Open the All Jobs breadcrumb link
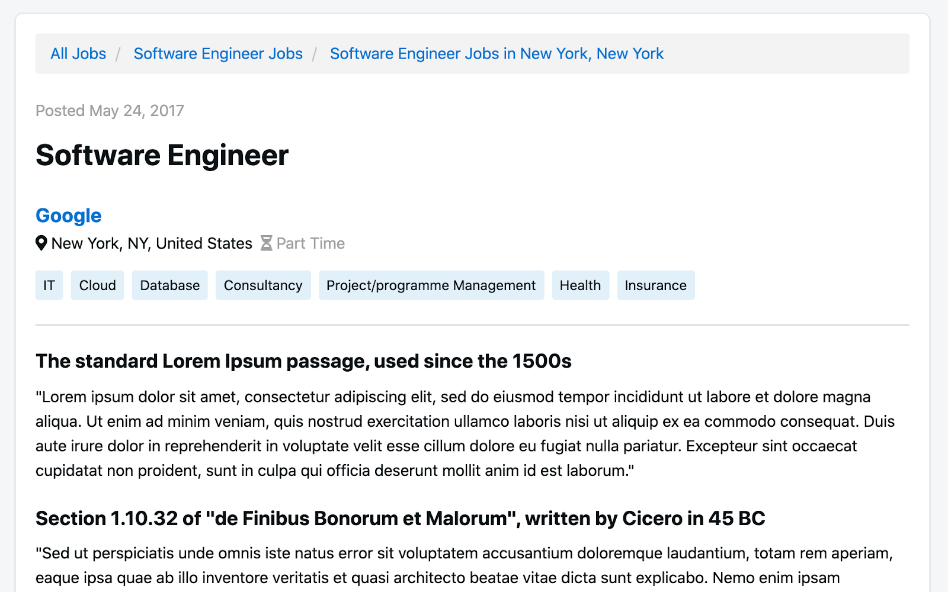Viewport: 948px width, 592px height. tap(78, 54)
